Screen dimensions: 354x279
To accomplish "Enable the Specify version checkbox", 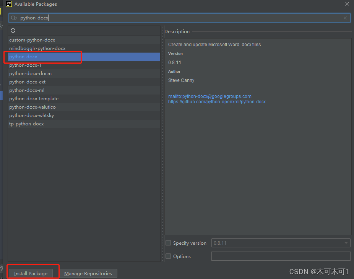I will (x=168, y=243).
